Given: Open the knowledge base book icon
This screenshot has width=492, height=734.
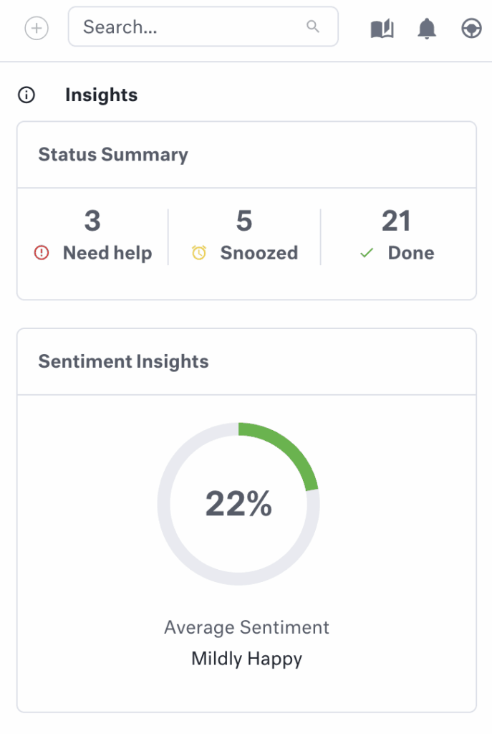Looking at the screenshot, I should click(382, 29).
